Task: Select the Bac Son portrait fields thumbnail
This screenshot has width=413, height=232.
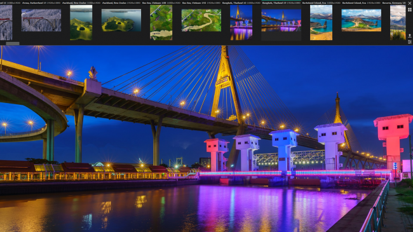Action: coord(161,23)
